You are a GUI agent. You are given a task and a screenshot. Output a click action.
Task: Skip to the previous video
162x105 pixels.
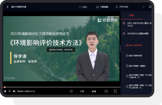[5, 91]
